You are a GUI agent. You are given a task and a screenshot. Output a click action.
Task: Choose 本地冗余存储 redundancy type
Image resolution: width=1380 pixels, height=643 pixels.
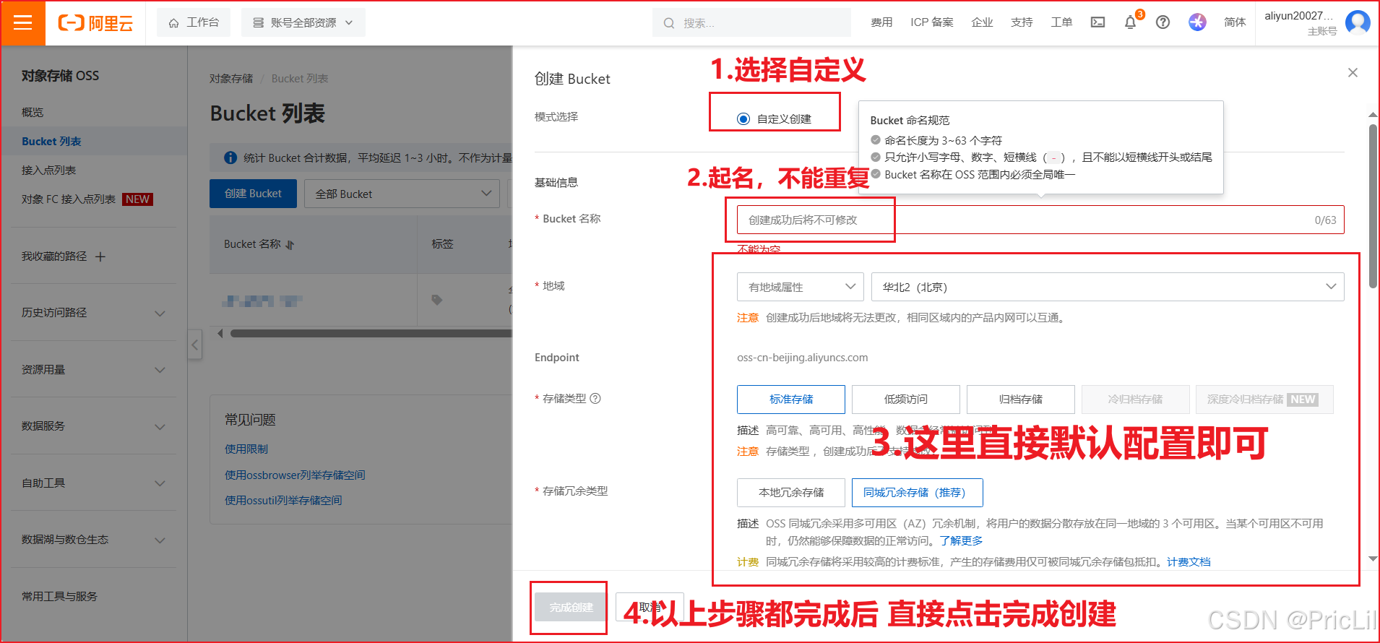click(791, 492)
